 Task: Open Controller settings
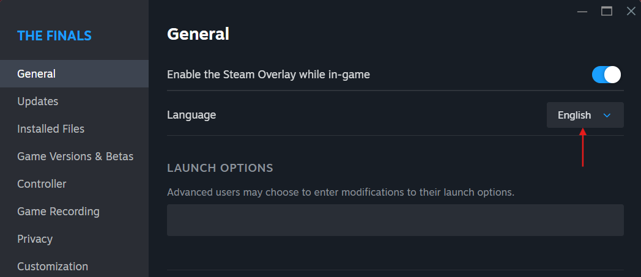coord(42,184)
